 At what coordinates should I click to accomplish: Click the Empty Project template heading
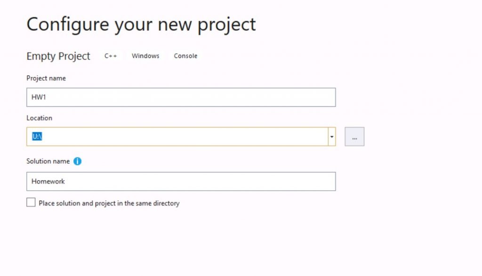click(x=58, y=57)
